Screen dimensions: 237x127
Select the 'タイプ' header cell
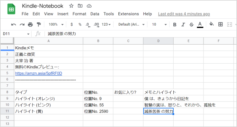[x=48, y=92]
